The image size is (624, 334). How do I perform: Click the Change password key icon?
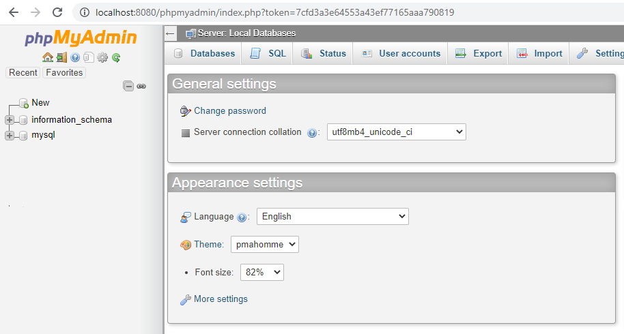pos(186,111)
